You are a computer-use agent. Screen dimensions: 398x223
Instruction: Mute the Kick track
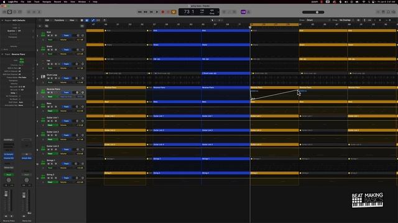click(x=49, y=35)
